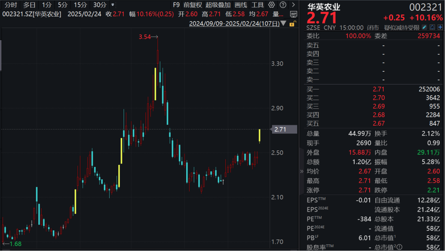This screenshot has height=251, width=445.
Task: Switch to 分时 intraday view
Action: click(10, 5)
